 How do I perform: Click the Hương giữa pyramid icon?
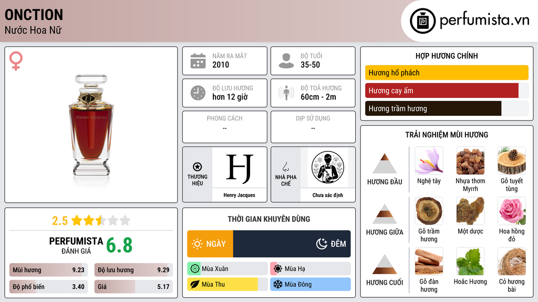coord(385,214)
